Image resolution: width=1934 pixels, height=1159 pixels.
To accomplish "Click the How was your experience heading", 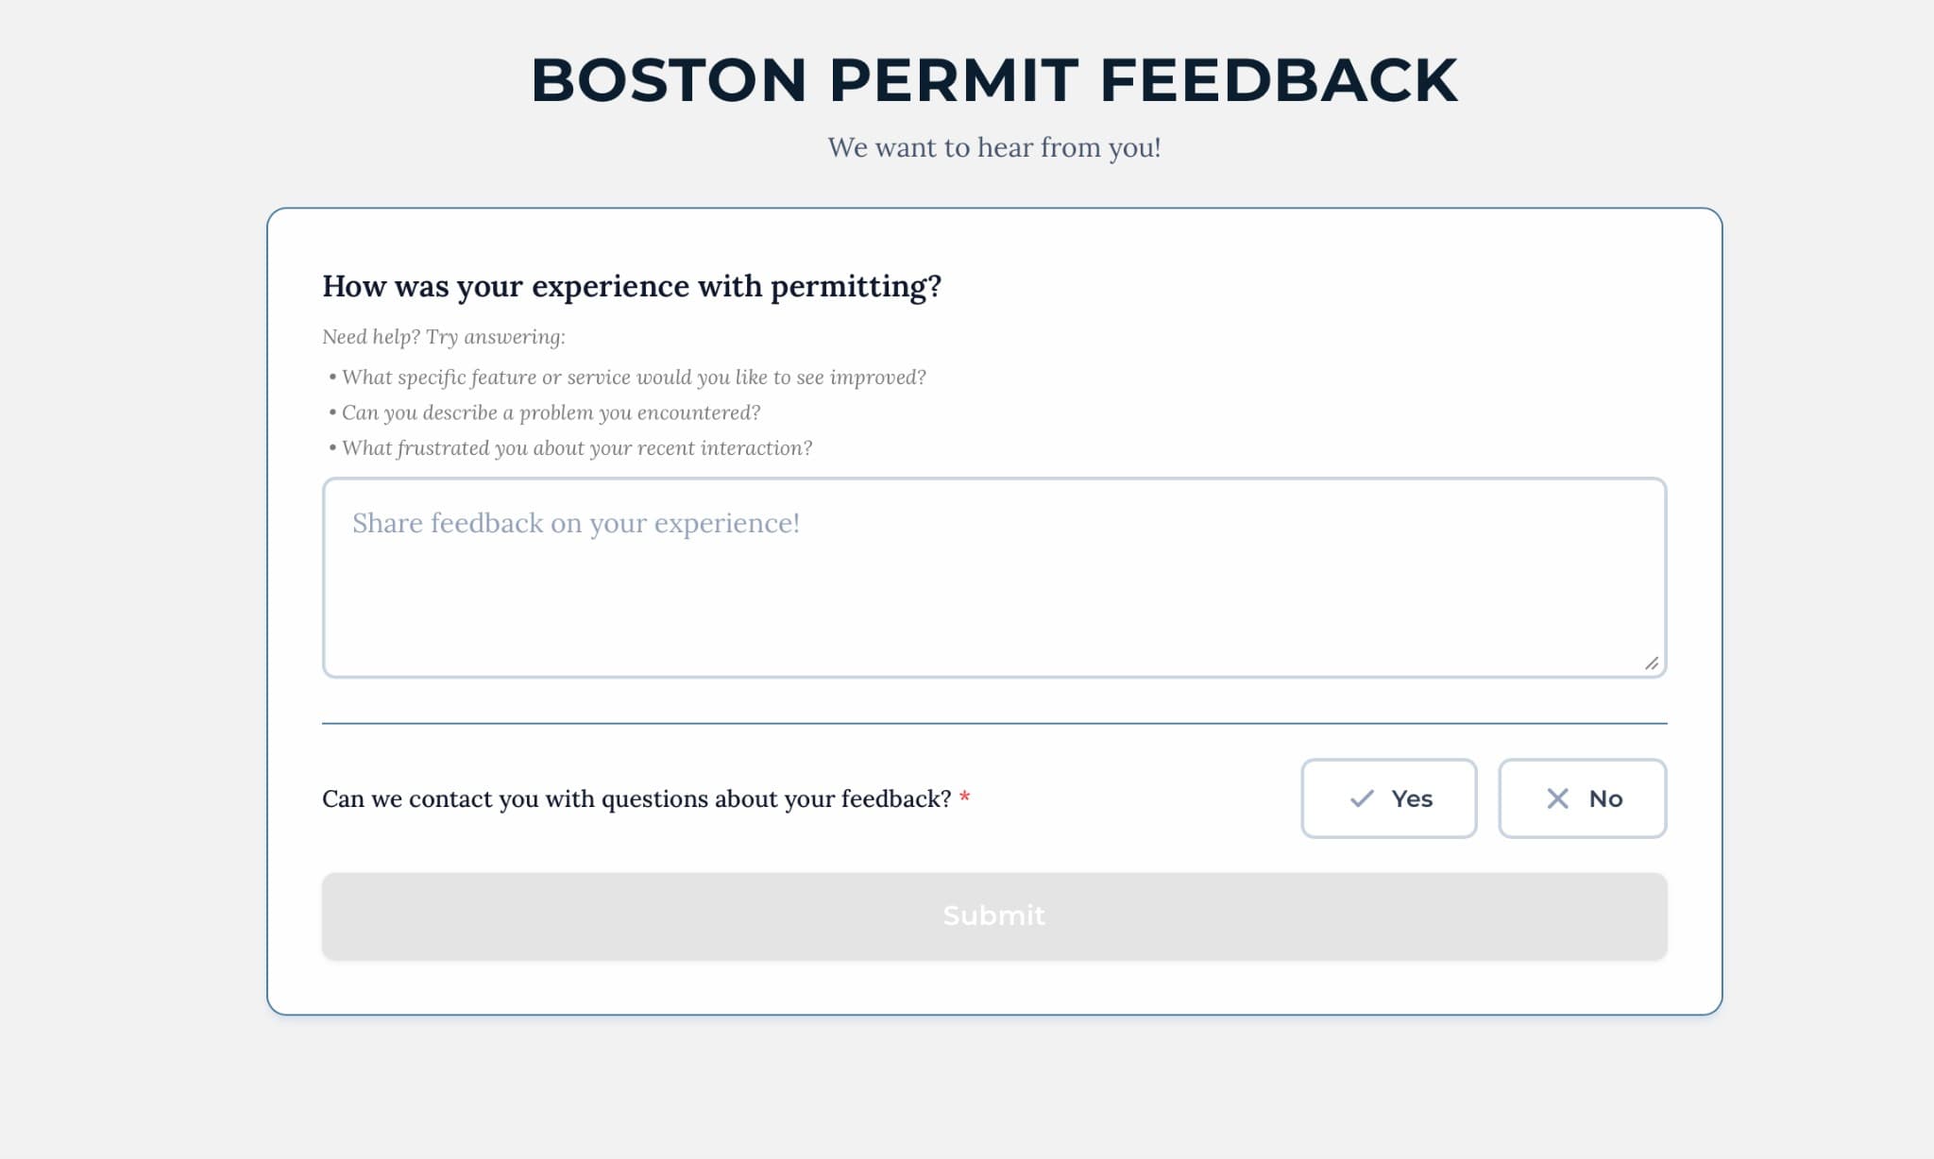I will 633,285.
